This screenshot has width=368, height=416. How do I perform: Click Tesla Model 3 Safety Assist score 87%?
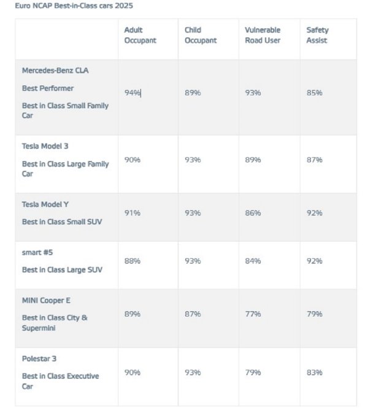[315, 160]
